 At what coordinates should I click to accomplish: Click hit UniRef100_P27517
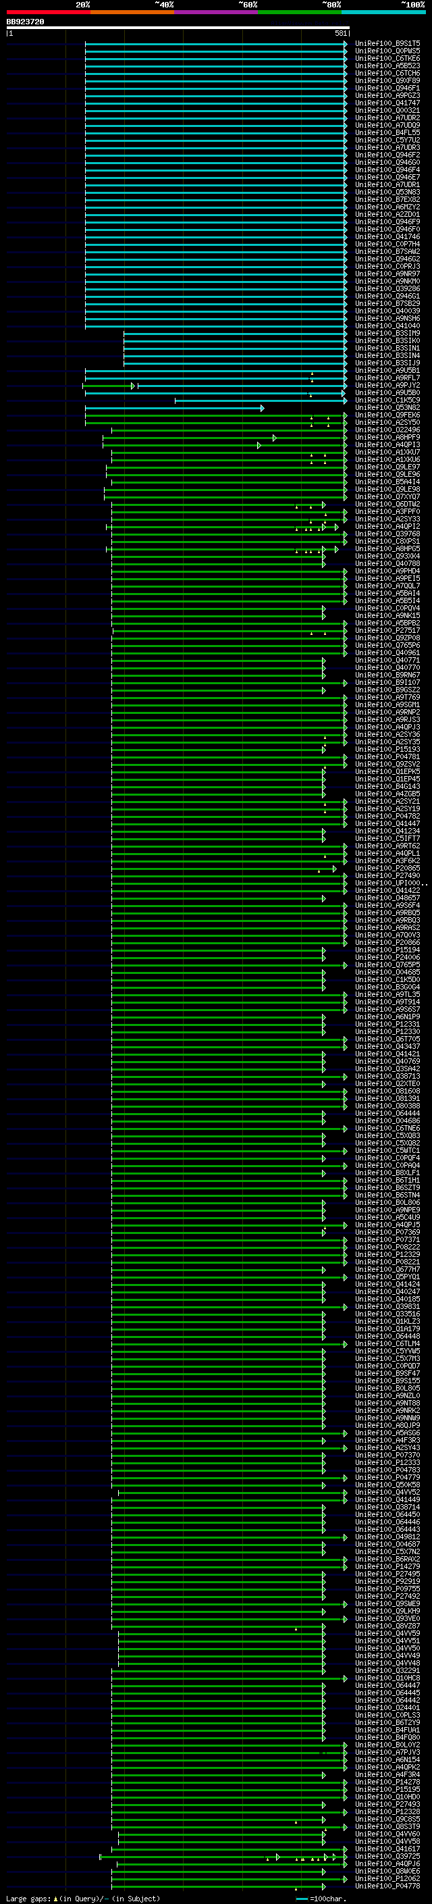point(387,630)
